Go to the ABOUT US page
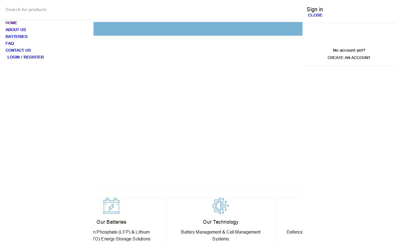Viewport: 396px width, 247px height. (16, 30)
